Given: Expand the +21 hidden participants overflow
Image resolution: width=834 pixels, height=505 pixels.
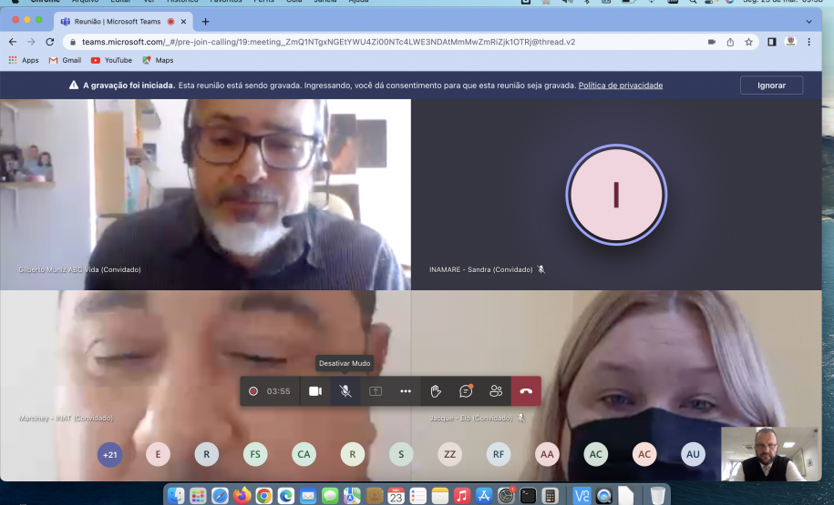Looking at the screenshot, I should pyautogui.click(x=110, y=454).
